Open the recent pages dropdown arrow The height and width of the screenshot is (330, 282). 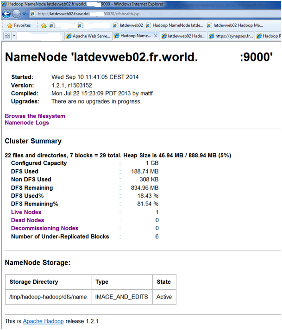coord(25,14)
